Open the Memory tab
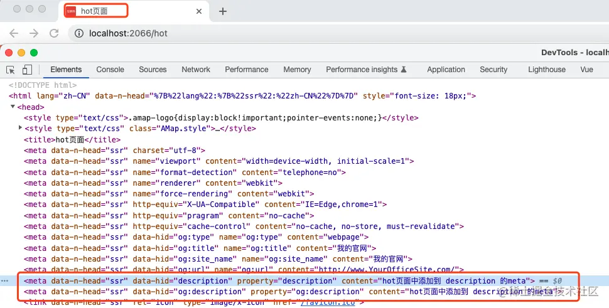The width and height of the screenshot is (609, 308). [297, 70]
